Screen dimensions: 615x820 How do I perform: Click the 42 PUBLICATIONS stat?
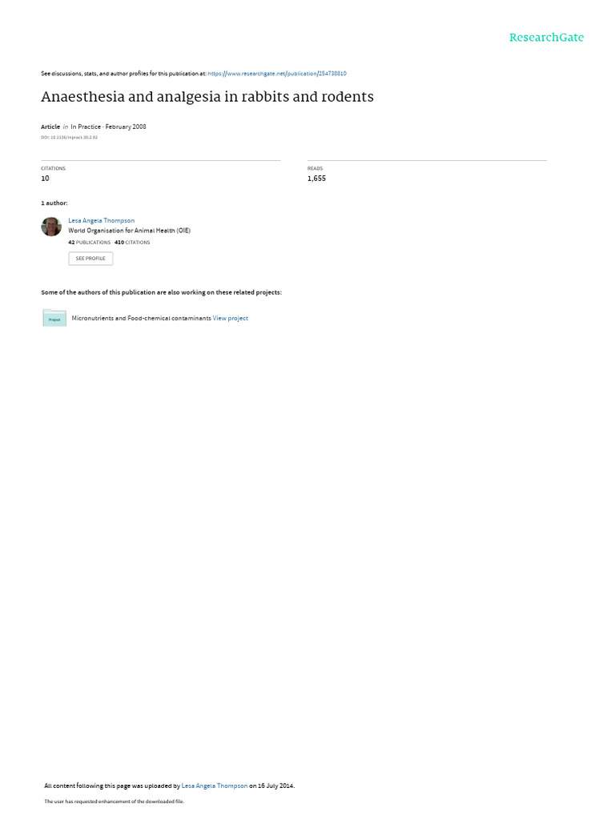90,242
